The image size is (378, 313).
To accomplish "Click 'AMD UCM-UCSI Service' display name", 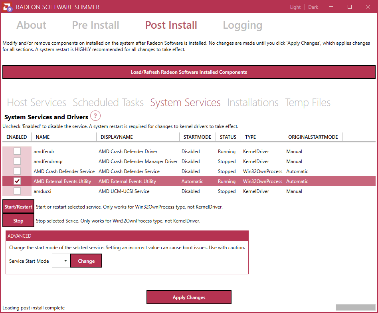I will (x=124, y=191).
